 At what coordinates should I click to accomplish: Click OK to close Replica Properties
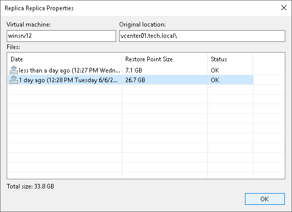(x=264, y=199)
